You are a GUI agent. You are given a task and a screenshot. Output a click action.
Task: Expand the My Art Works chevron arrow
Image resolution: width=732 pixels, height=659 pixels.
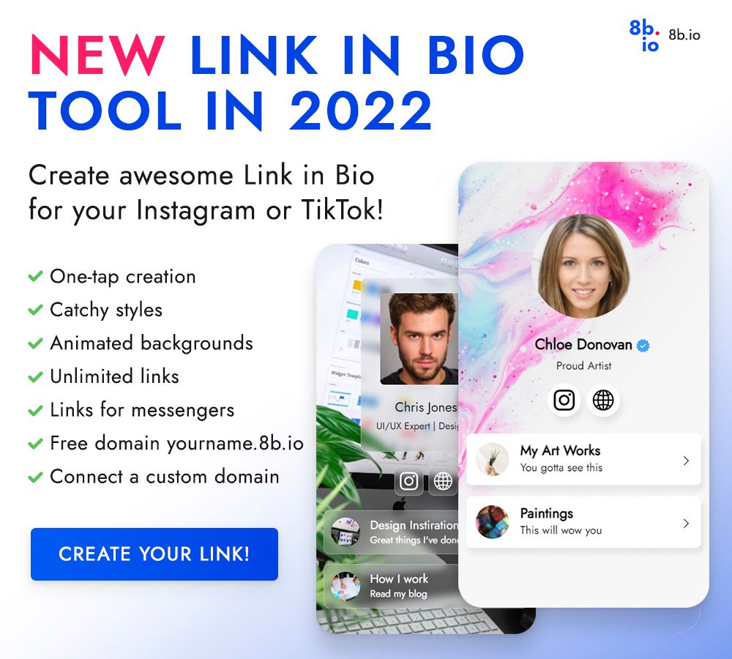(x=686, y=461)
